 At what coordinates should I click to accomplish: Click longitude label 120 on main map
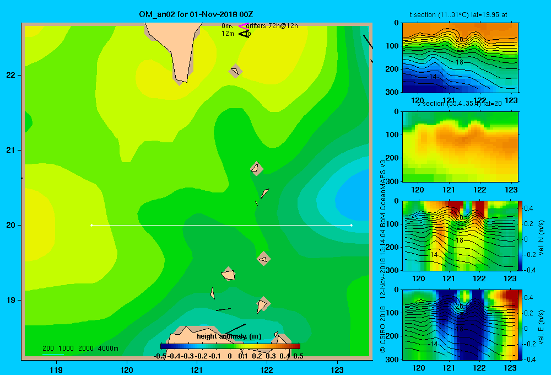[127, 369]
